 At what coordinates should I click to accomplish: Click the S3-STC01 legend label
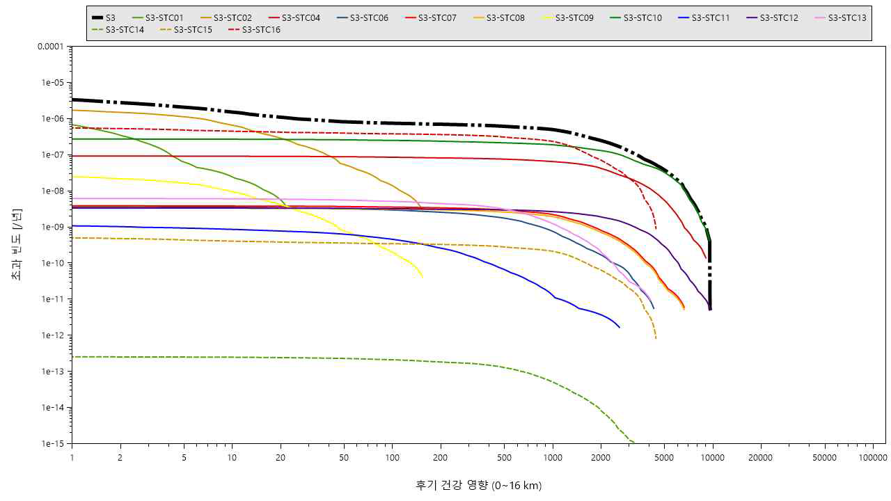[x=164, y=17]
